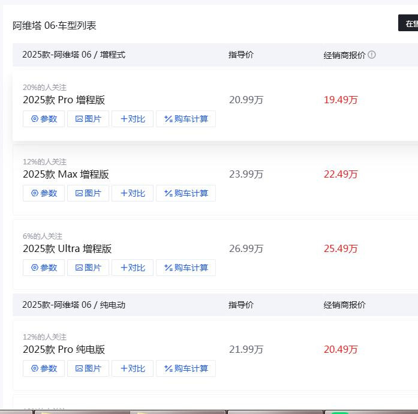Click the info icon beside 经销商报价
Image resolution: width=418 pixels, height=414 pixels.
tap(372, 55)
